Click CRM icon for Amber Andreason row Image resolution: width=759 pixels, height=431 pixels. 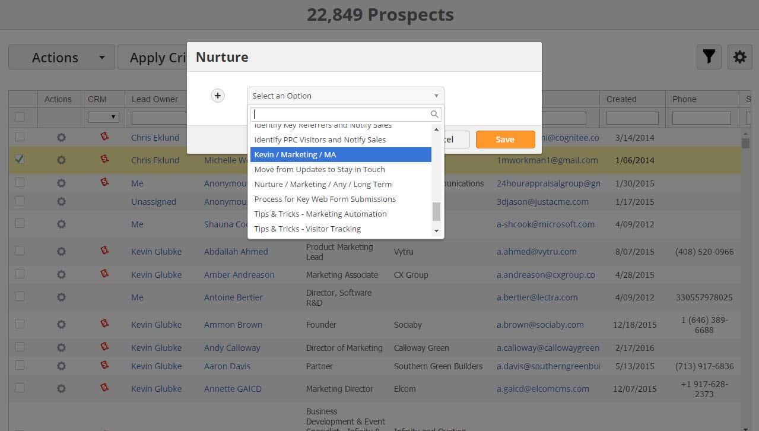click(104, 274)
